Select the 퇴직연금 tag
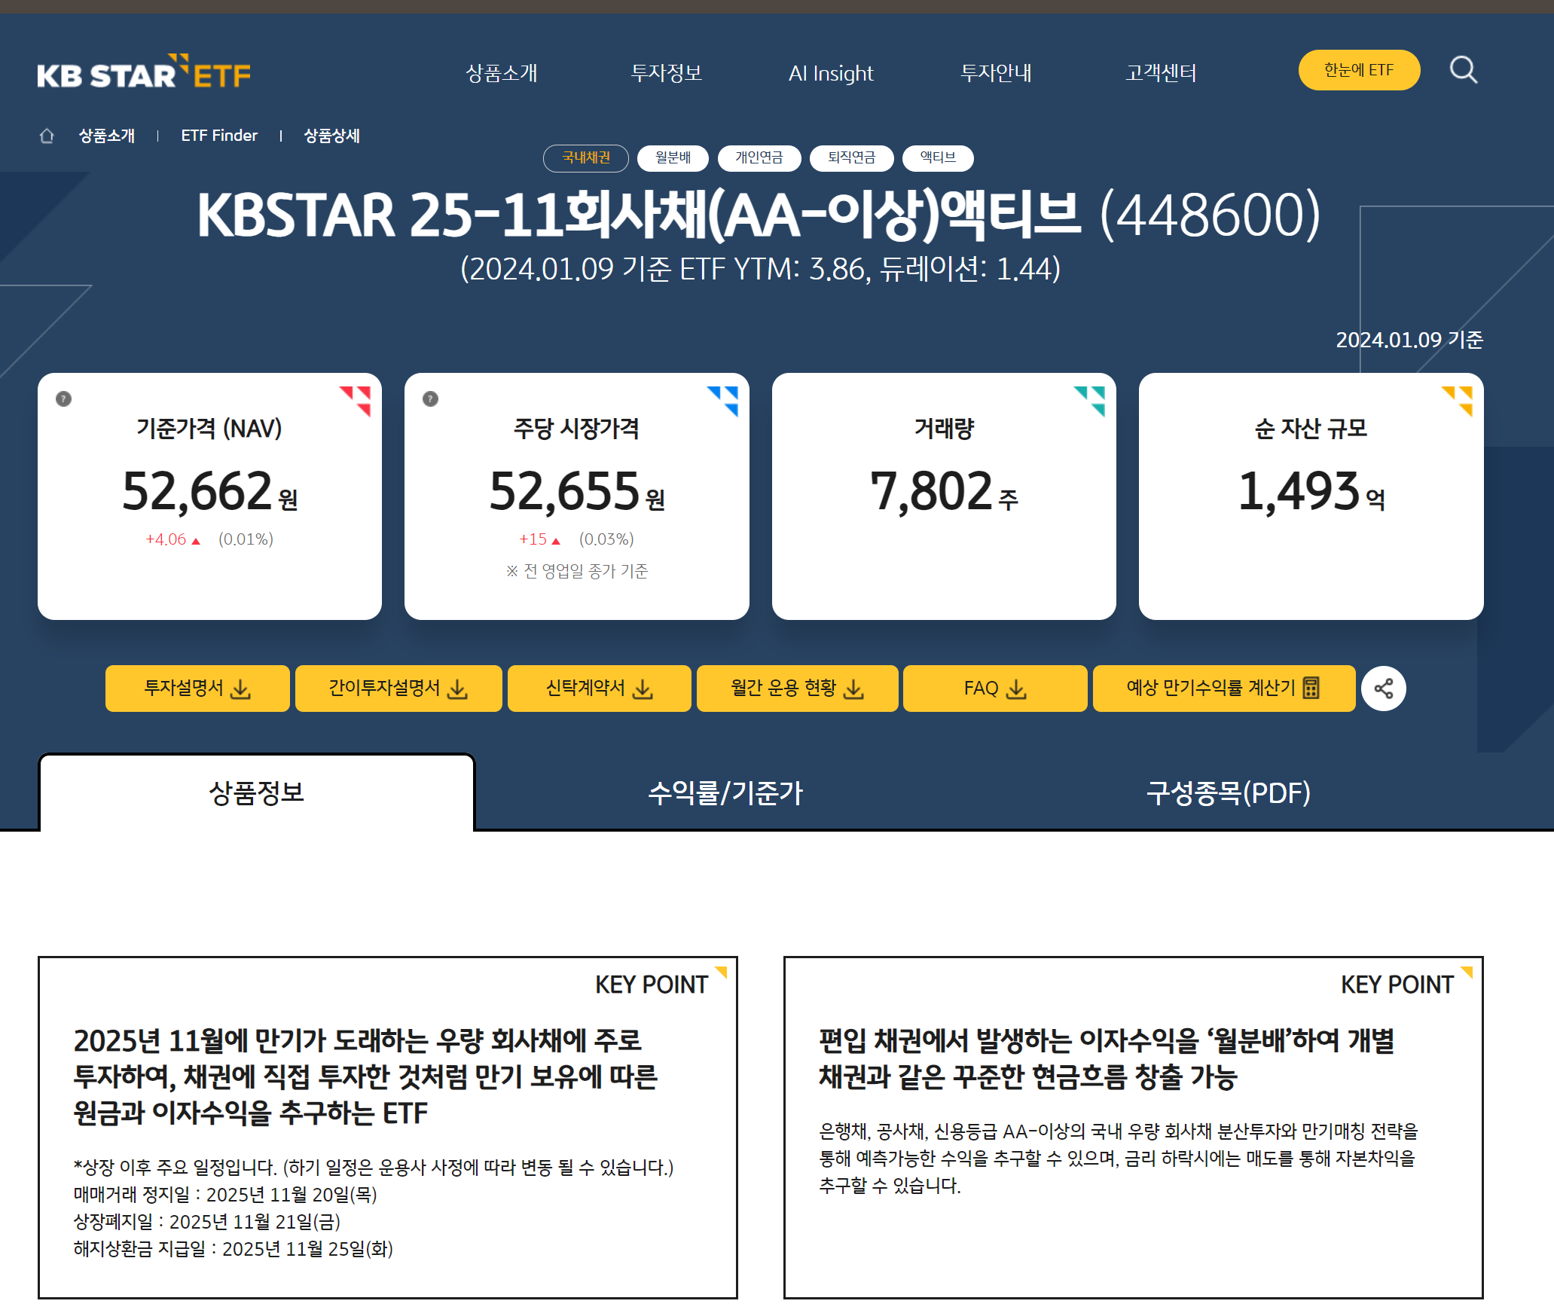Screen dimensions: 1554x1313 coord(851,157)
